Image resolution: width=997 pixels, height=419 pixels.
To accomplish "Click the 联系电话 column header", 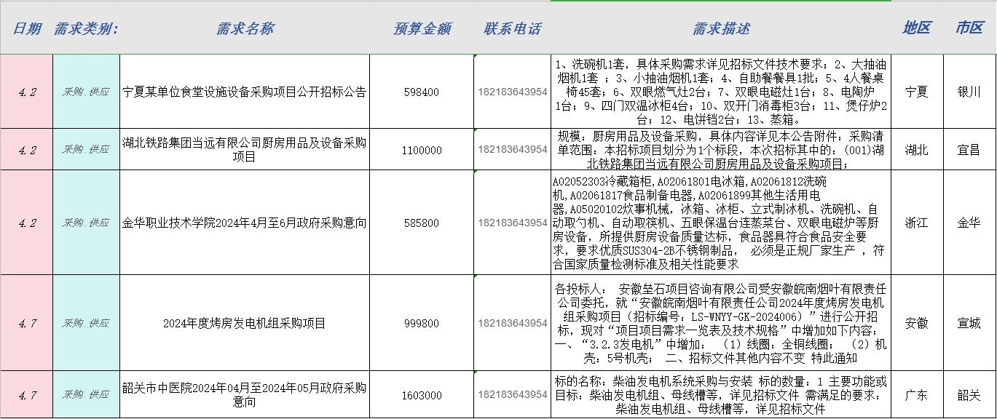I will pos(512,28).
